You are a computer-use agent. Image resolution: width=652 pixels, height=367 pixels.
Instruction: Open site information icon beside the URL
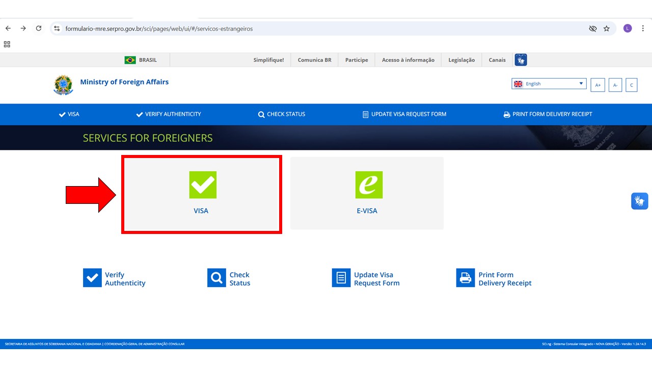(57, 29)
